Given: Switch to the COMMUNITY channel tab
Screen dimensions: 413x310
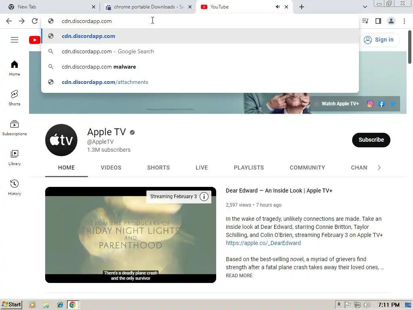Looking at the screenshot, I should 307,168.
